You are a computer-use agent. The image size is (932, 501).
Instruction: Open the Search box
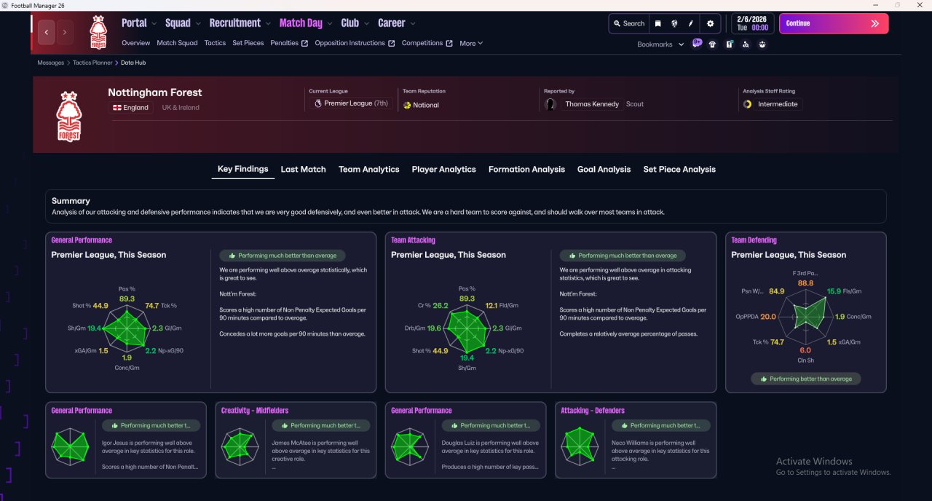pos(629,23)
